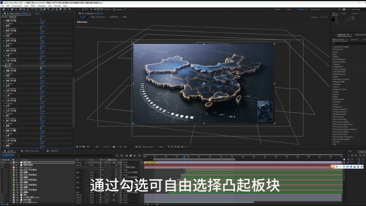Switch to the Standard workspace
366x206 pixels.
[x=301, y=10]
